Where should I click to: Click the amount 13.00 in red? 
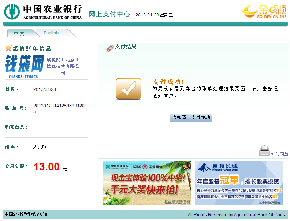point(47,167)
